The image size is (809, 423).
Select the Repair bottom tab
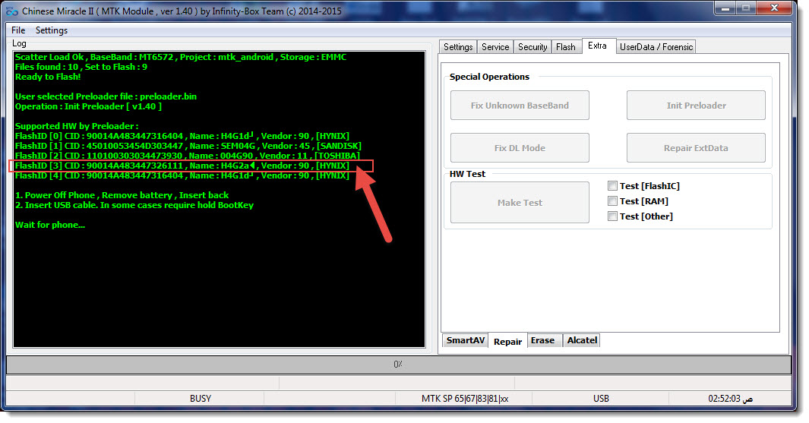coord(507,341)
